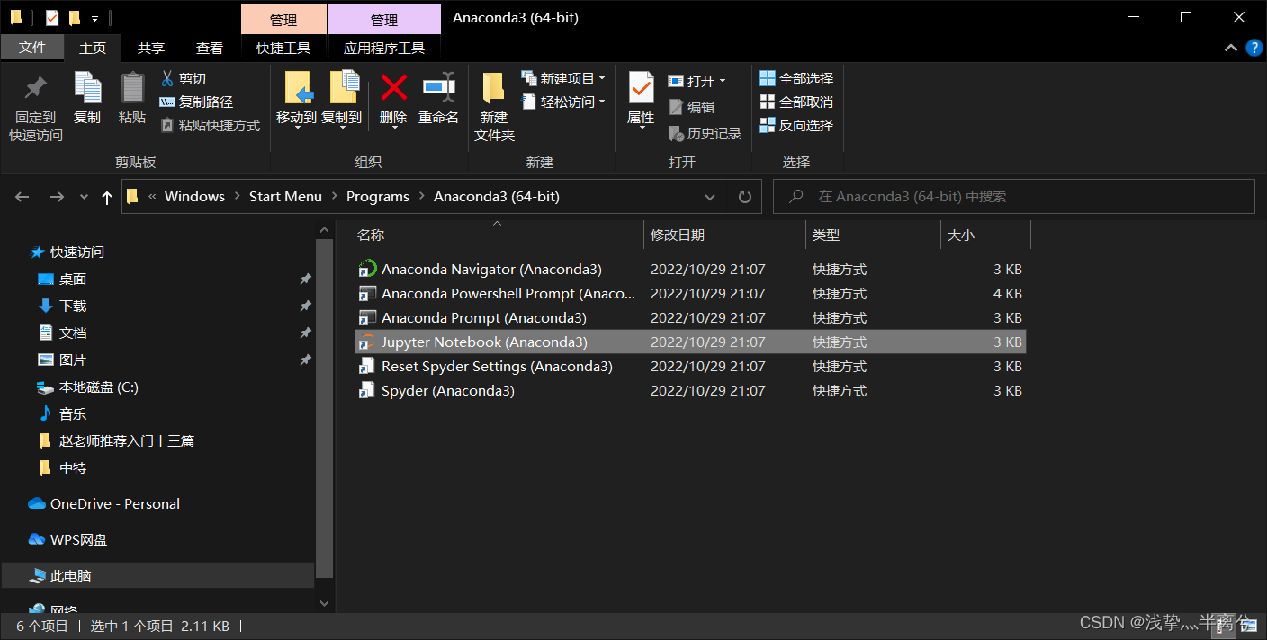Switch to the Share (共享) tab
Image resolution: width=1267 pixels, height=640 pixels.
point(151,48)
